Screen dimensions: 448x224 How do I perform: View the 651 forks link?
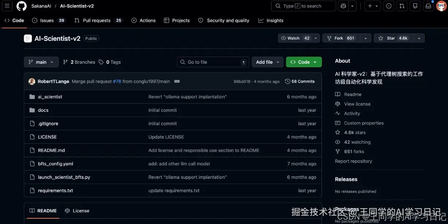coord(350,152)
